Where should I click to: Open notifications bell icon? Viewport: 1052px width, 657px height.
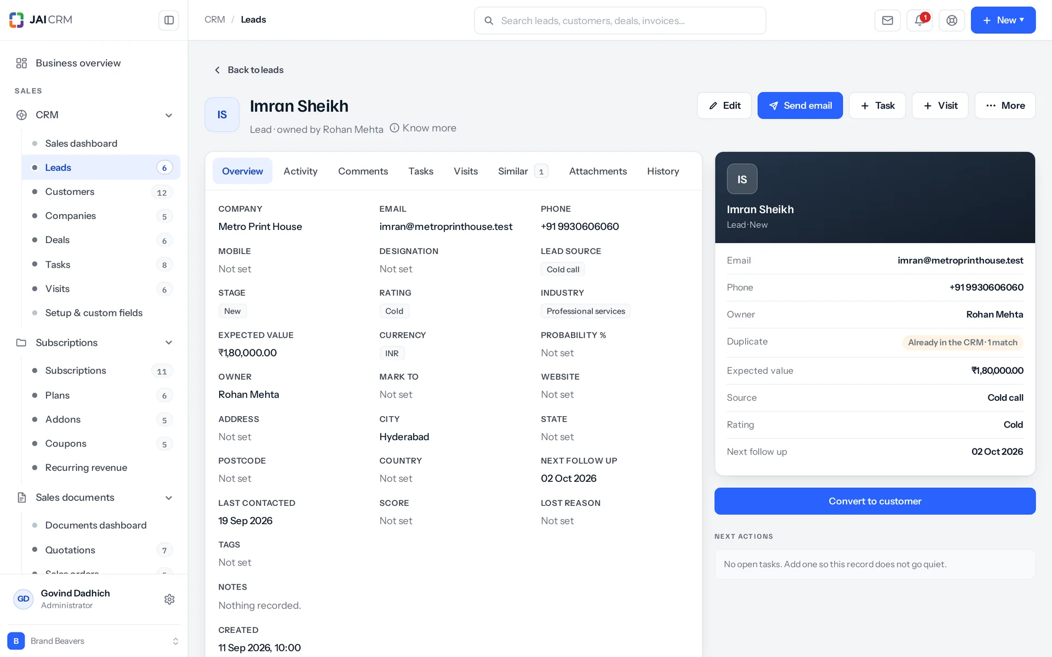point(919,20)
